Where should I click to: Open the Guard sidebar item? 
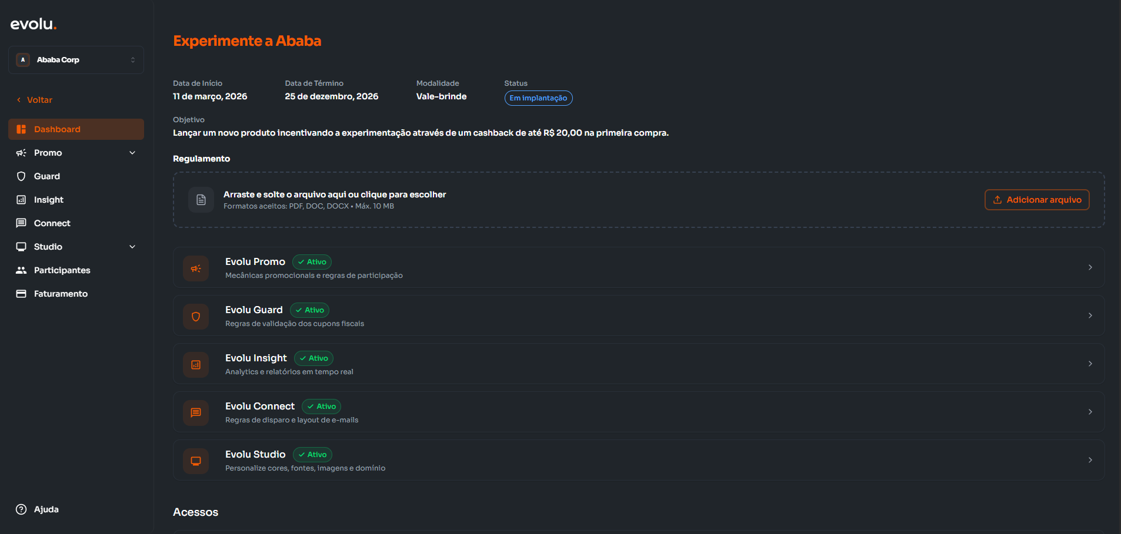[46, 176]
